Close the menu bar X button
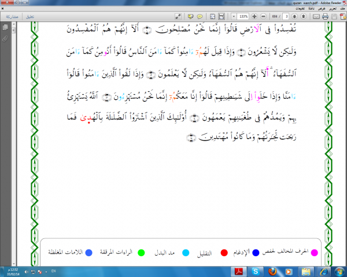This screenshot has height=277, width=347. point(3,9)
